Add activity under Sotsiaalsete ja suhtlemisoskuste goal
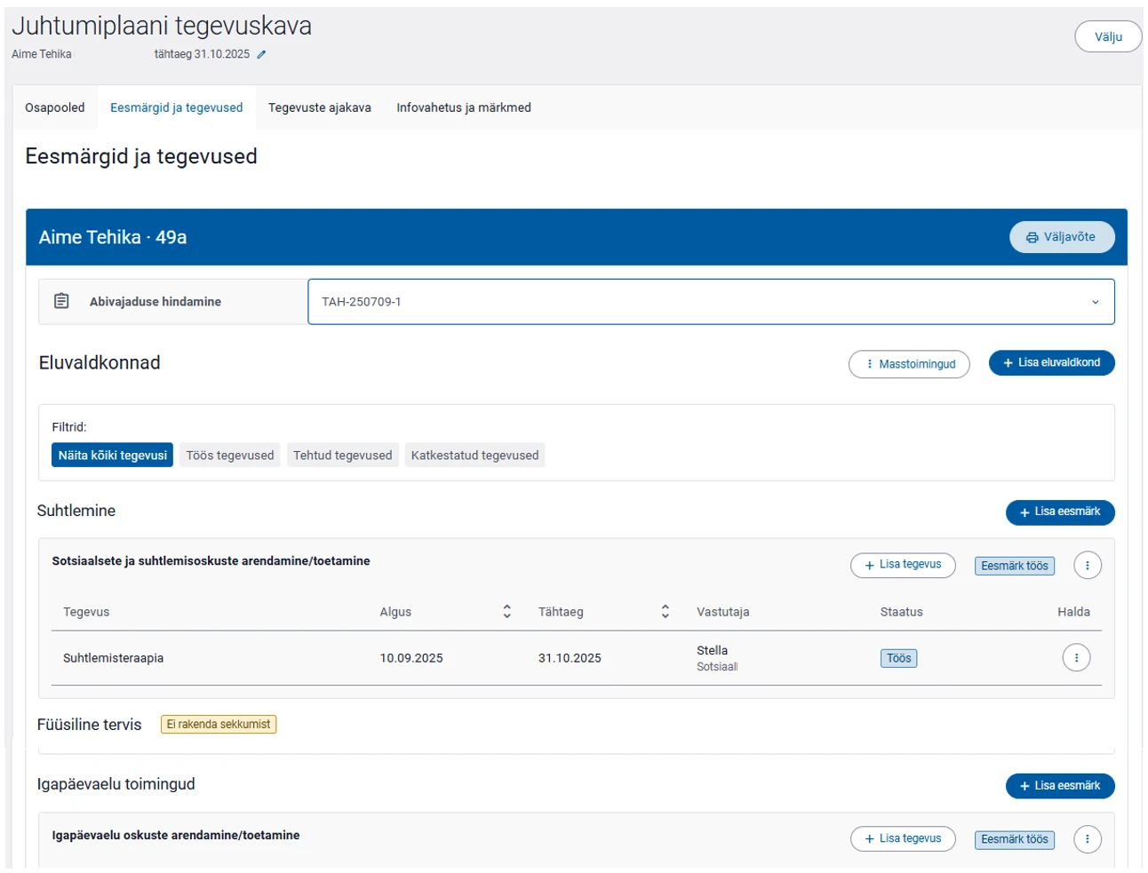 pos(902,565)
